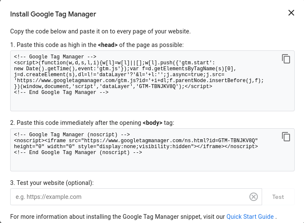Clear the website URL test field
This screenshot has width=304, height=223.
tap(253, 197)
